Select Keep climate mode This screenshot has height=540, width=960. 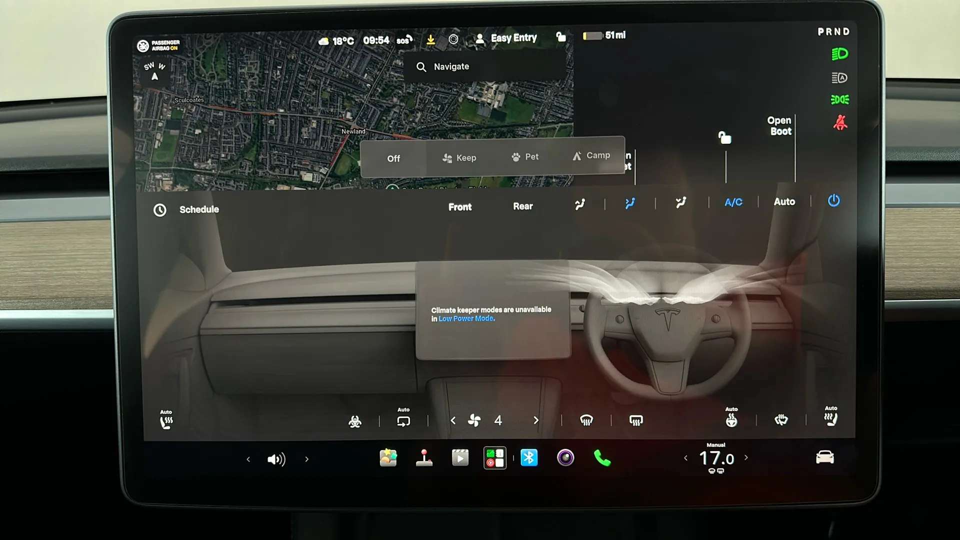pyautogui.click(x=459, y=158)
